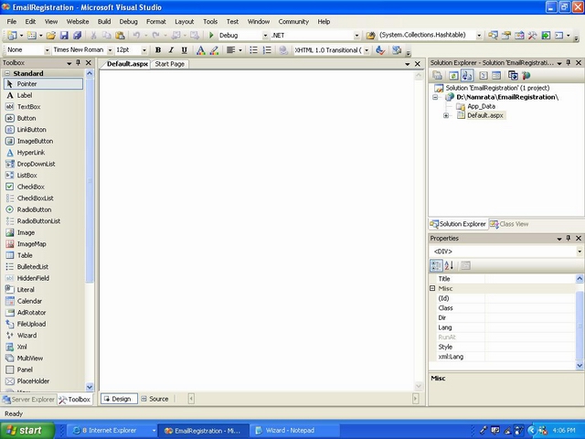This screenshot has width=585, height=439.
Task: Click the Nest Related Files icon
Action: coord(467,76)
